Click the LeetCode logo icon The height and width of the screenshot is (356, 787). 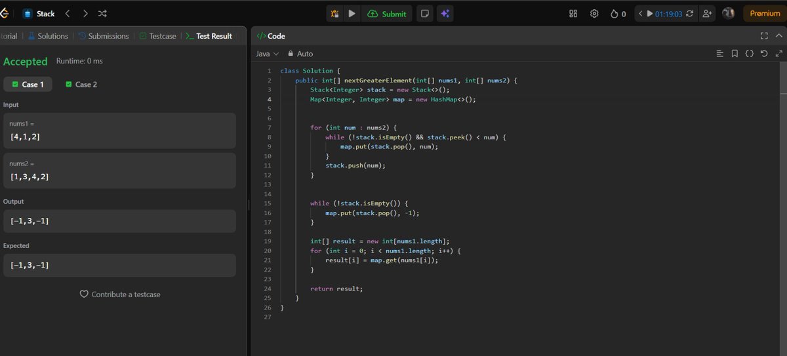pyautogui.click(x=3, y=13)
